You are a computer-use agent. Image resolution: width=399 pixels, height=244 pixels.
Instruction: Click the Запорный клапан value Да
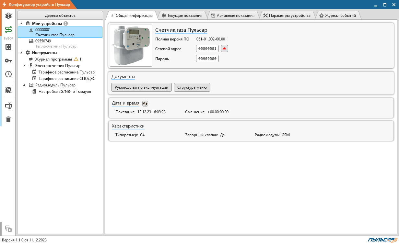pyautogui.click(x=222, y=135)
